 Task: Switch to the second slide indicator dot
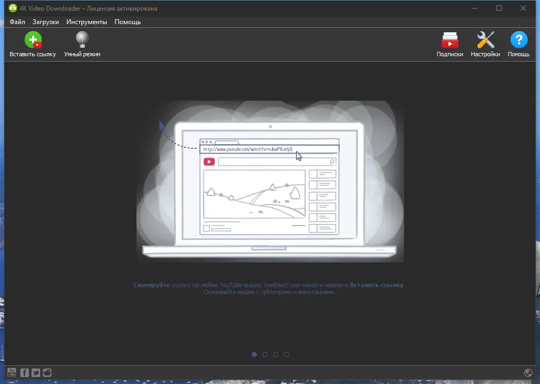point(265,355)
